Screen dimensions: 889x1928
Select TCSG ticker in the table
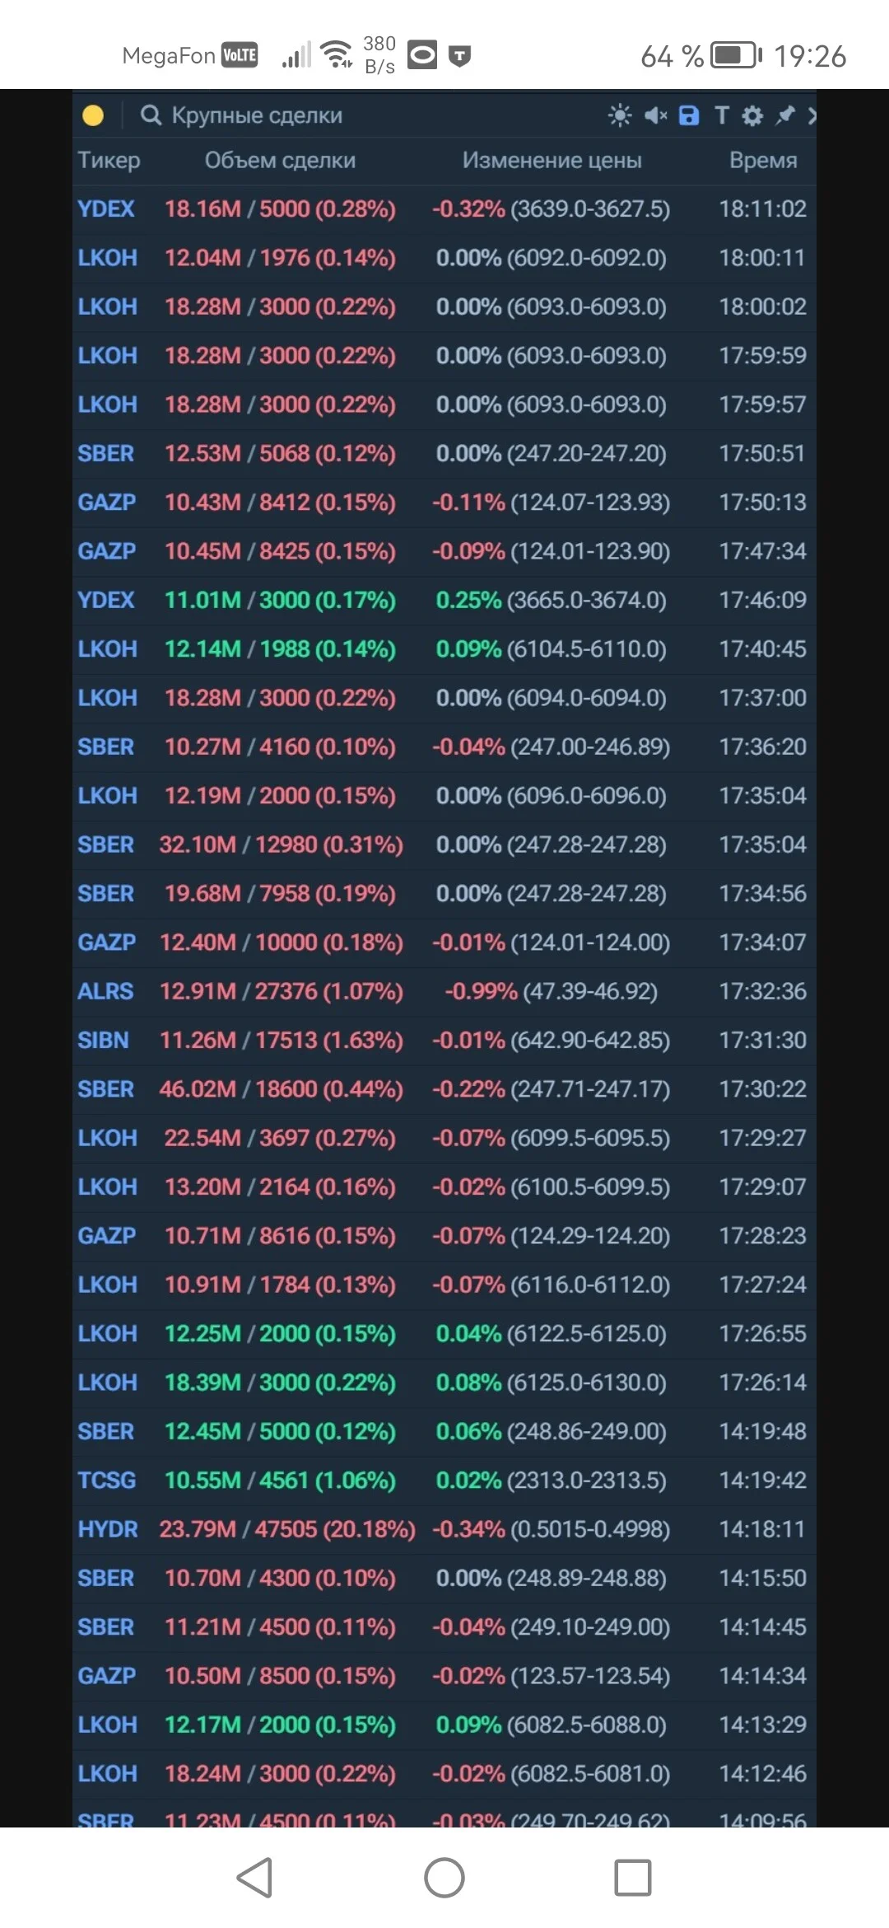tap(107, 1481)
